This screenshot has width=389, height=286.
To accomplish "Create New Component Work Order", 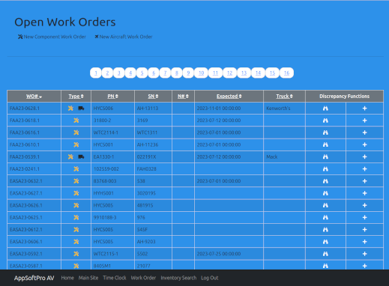I will [x=52, y=37].
